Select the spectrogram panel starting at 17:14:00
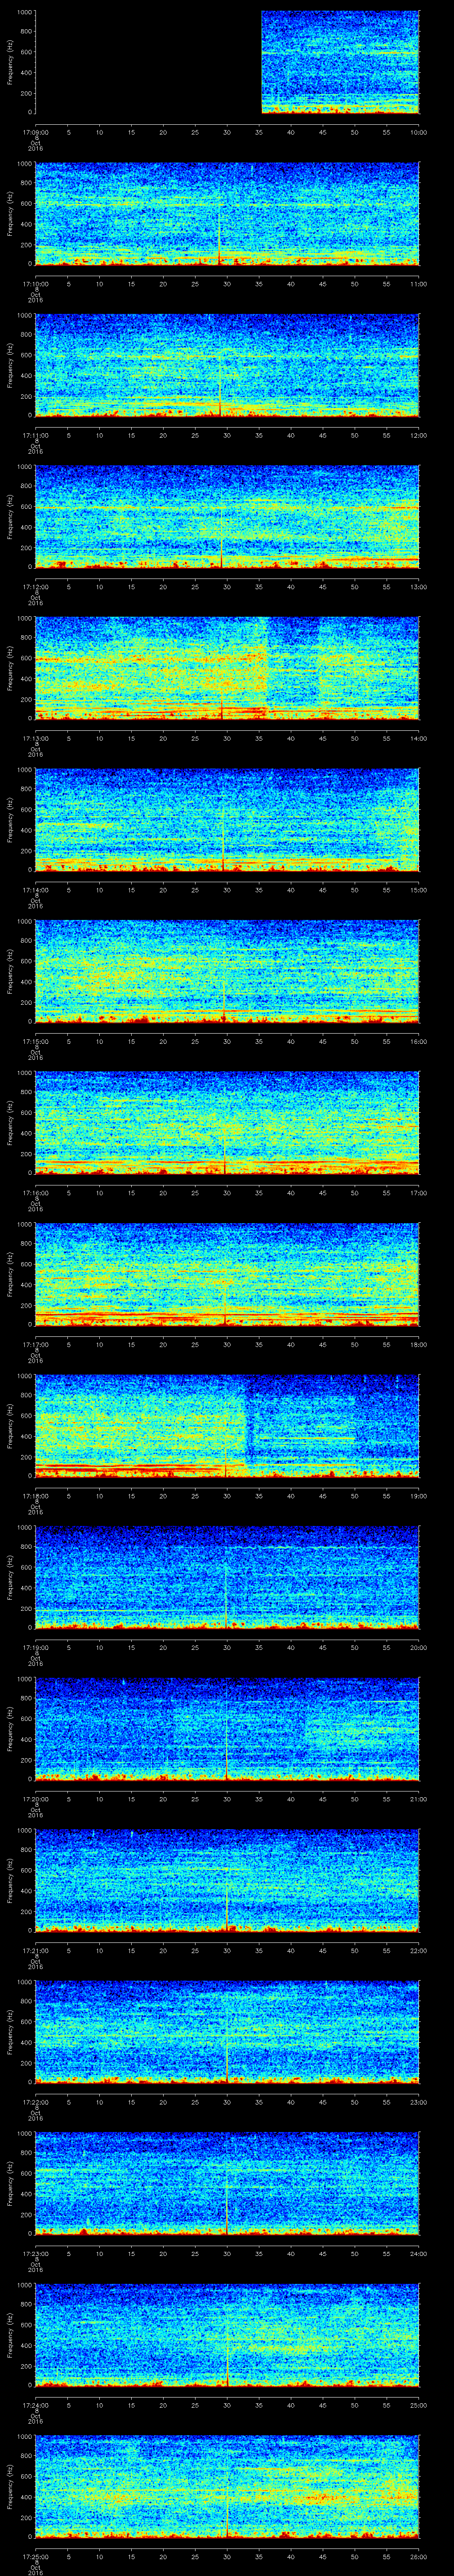This screenshot has height=2576, width=454. click(x=227, y=820)
